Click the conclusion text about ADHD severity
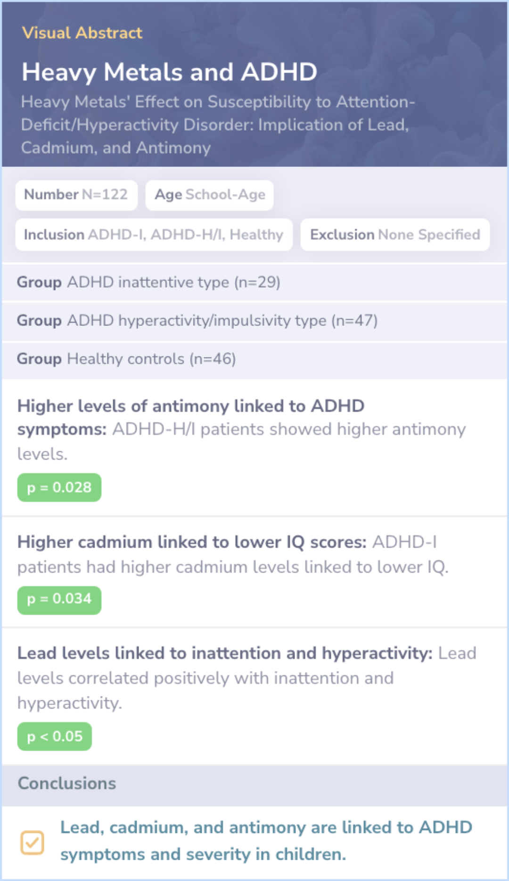 [266, 841]
